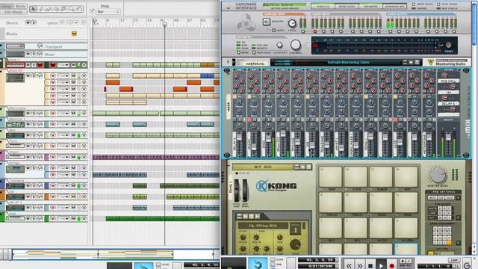Click the Play transport button
The height and width of the screenshot is (269, 478).
coord(381,265)
